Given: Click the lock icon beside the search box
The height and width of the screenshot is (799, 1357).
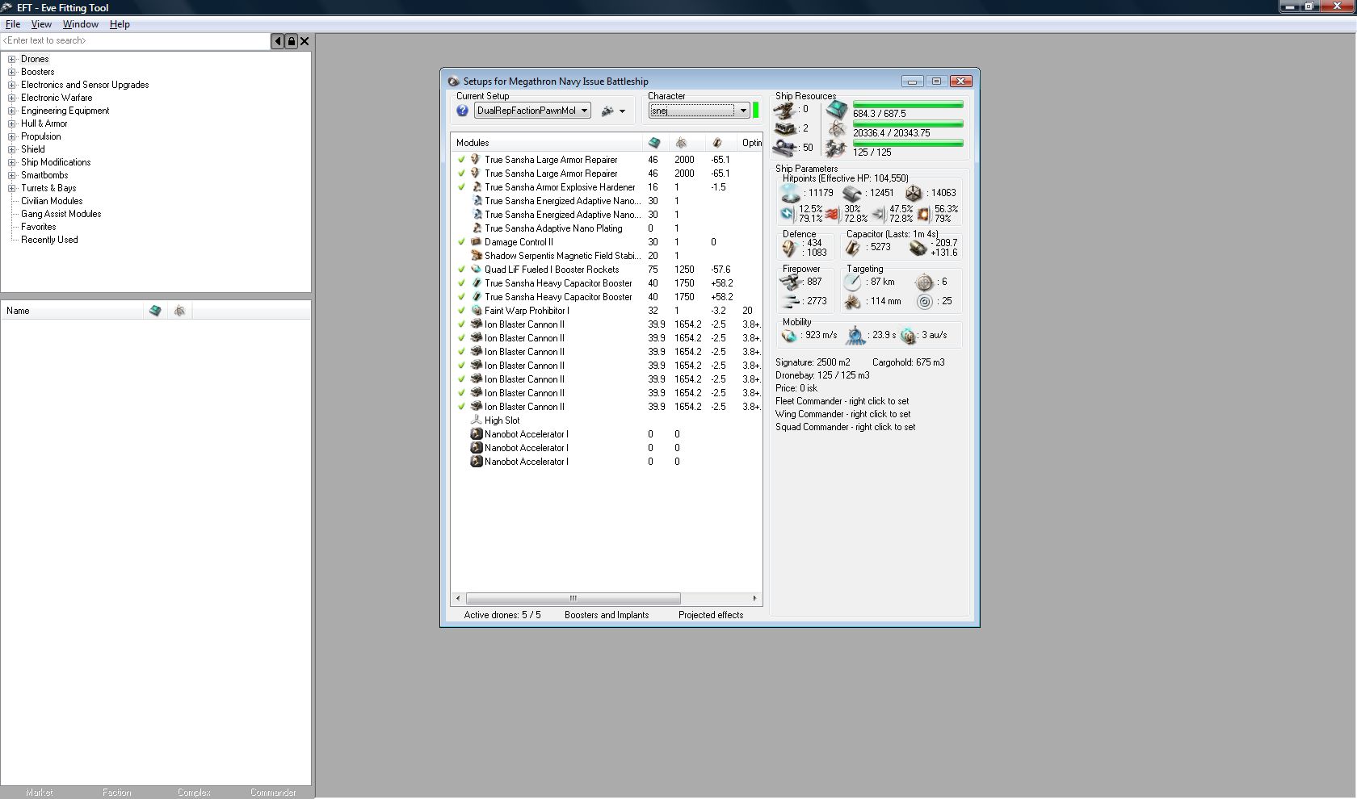Looking at the screenshot, I should (291, 41).
